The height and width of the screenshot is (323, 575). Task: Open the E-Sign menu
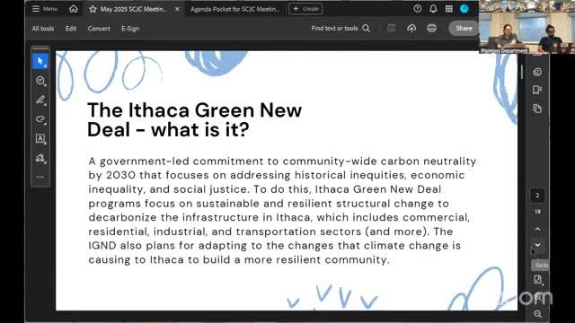click(130, 29)
